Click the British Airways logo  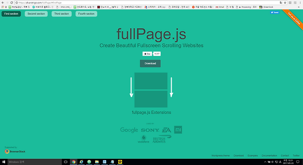[162, 139]
